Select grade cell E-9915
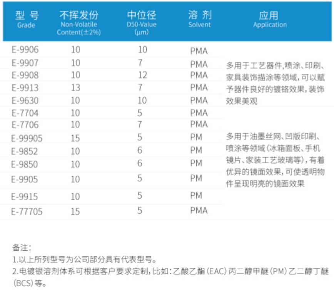Image resolution: width=334 pixels, height=292 pixels. (25, 196)
